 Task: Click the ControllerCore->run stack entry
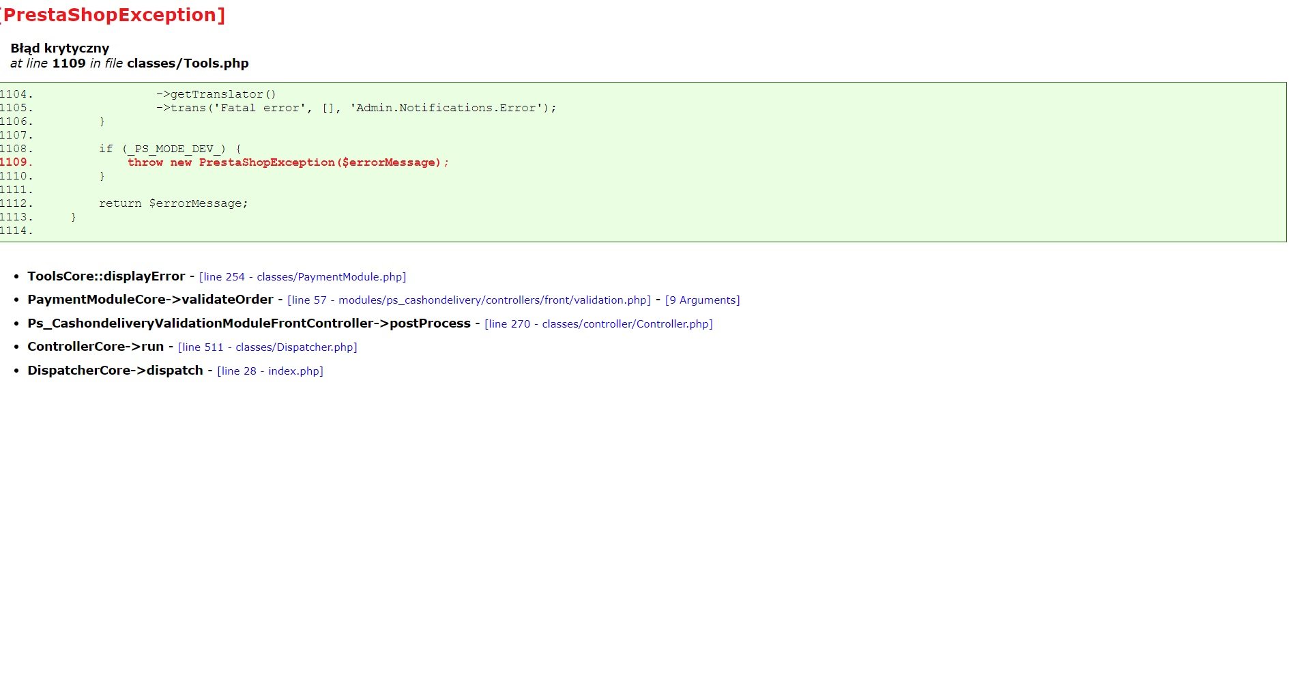(x=96, y=347)
